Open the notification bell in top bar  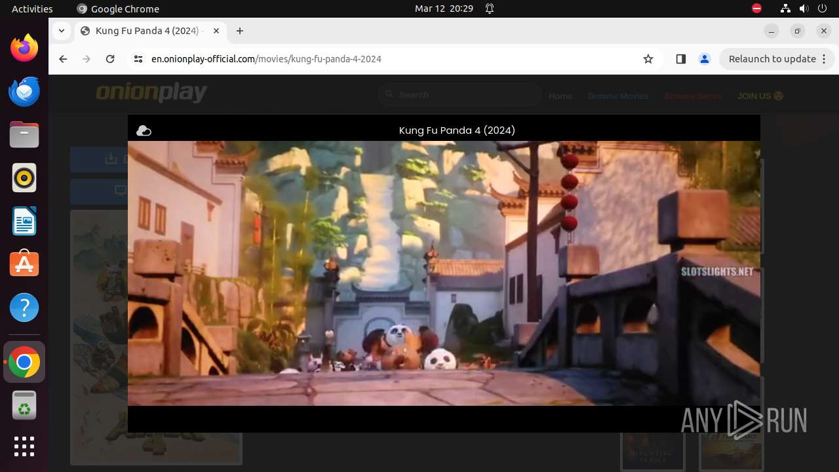click(x=490, y=9)
